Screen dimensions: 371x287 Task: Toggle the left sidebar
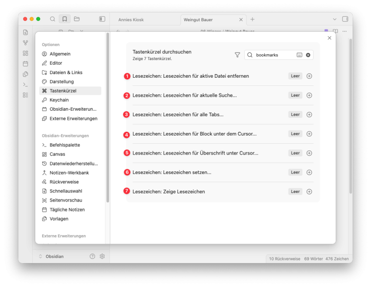[x=102, y=19]
